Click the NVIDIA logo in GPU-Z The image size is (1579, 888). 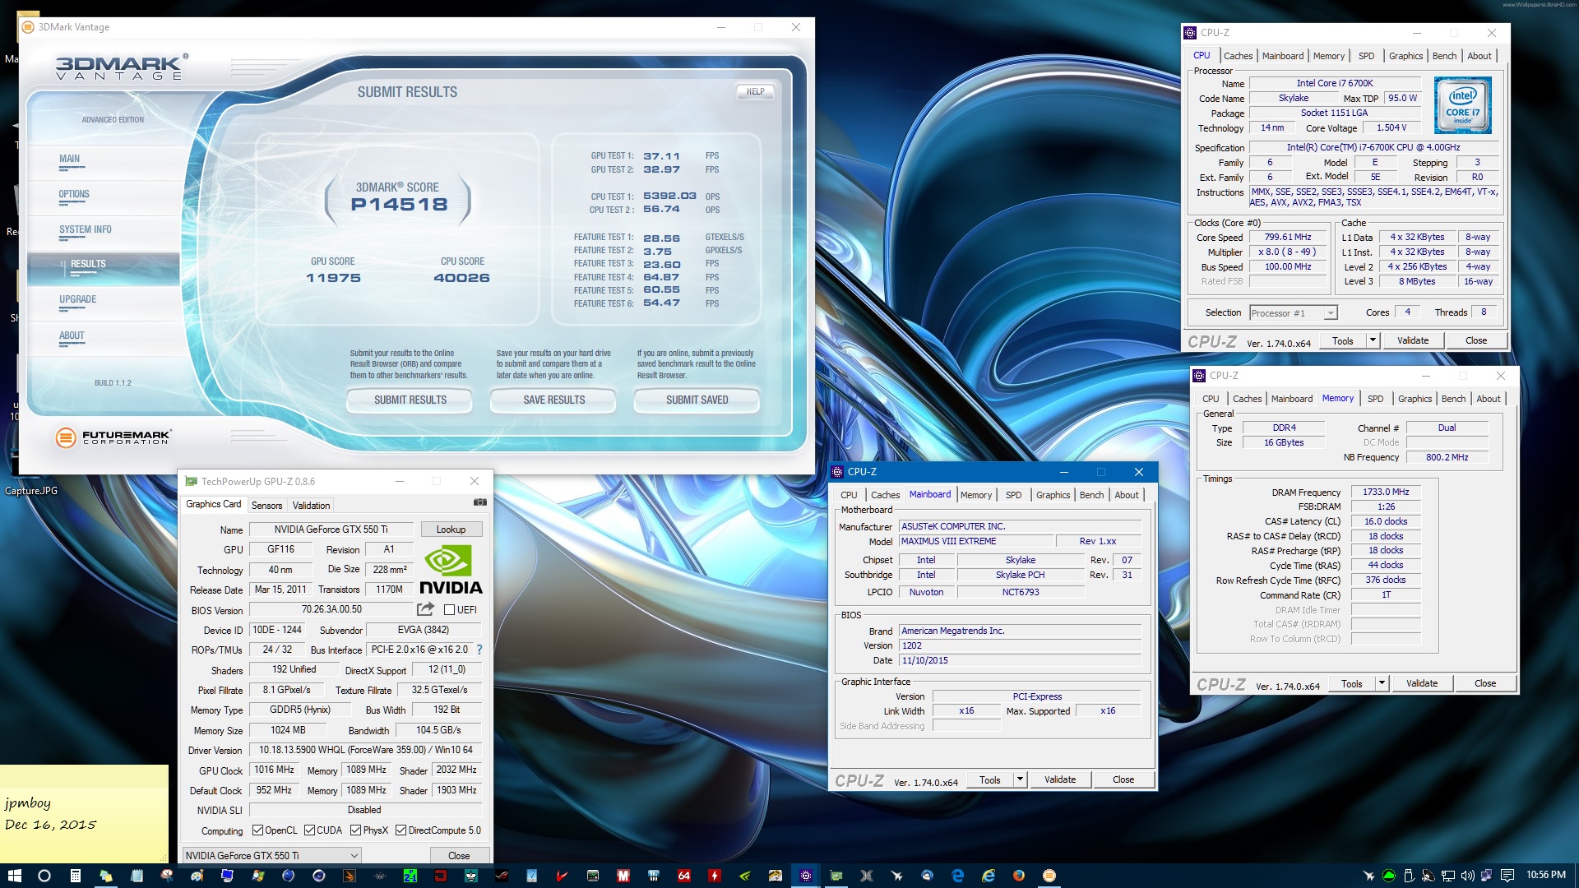coord(451,569)
